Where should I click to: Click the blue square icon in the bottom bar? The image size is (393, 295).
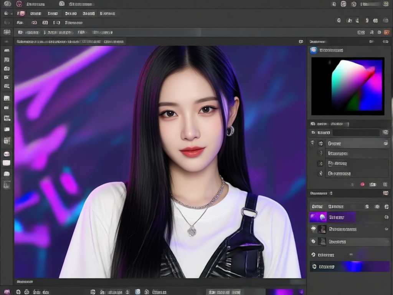click(138, 292)
